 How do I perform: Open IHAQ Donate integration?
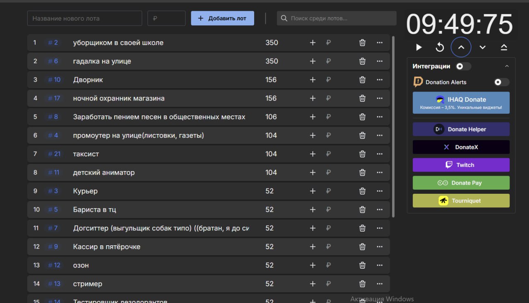[x=461, y=103]
